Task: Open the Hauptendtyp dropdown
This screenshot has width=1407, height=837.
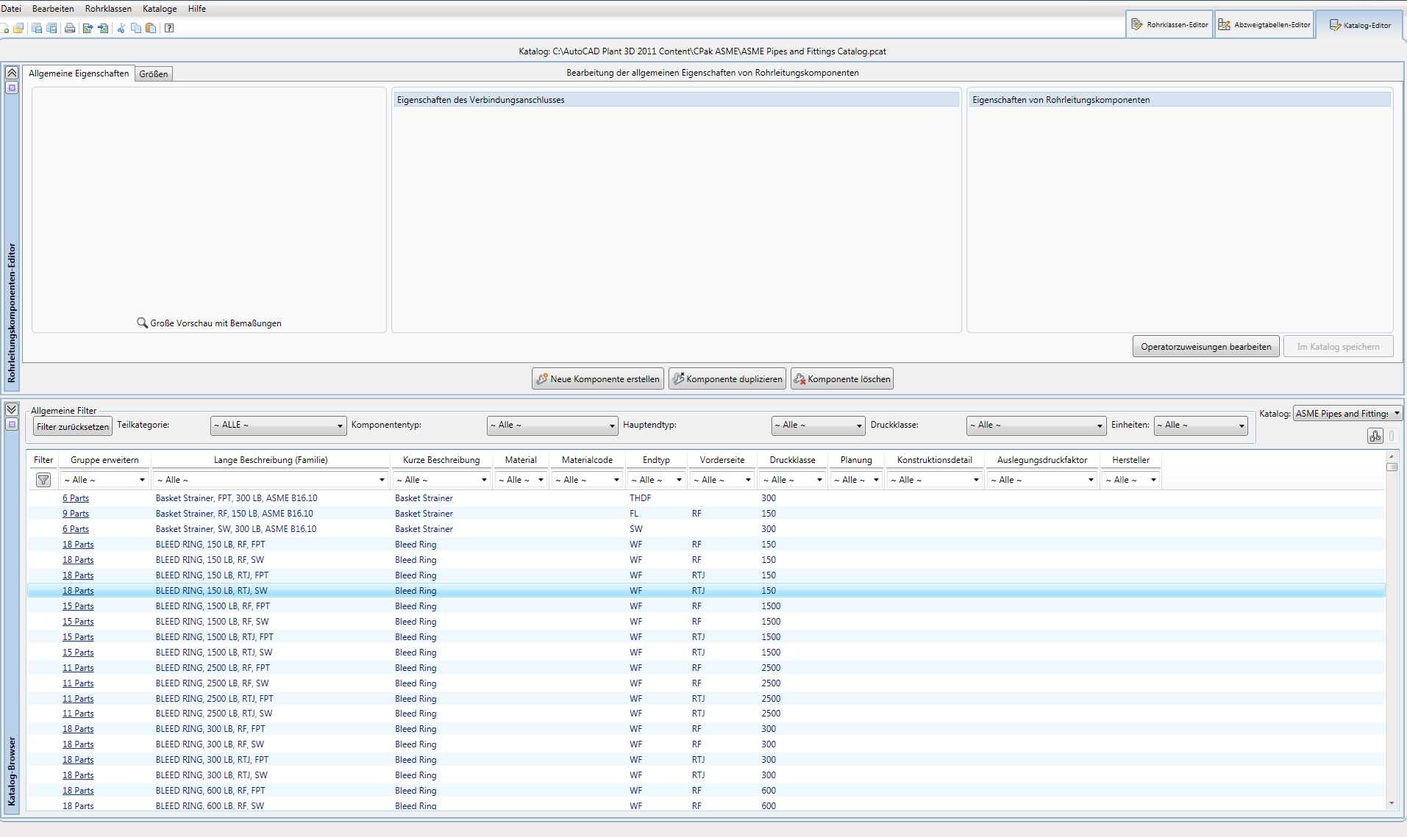Action: (818, 425)
